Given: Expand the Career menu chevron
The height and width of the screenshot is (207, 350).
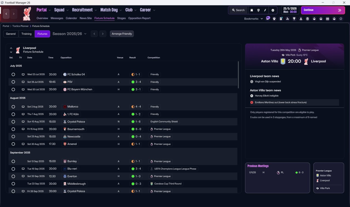Looking at the screenshot, I should point(154,10).
